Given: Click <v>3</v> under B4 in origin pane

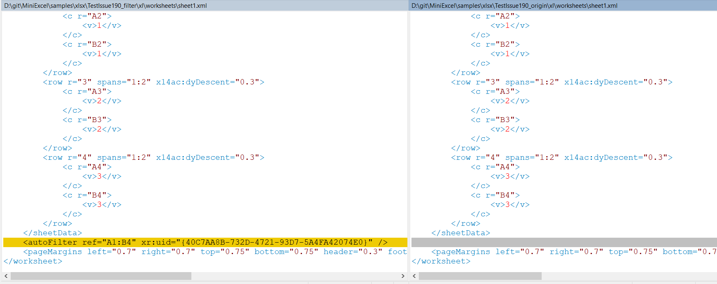Looking at the screenshot, I should [510, 204].
